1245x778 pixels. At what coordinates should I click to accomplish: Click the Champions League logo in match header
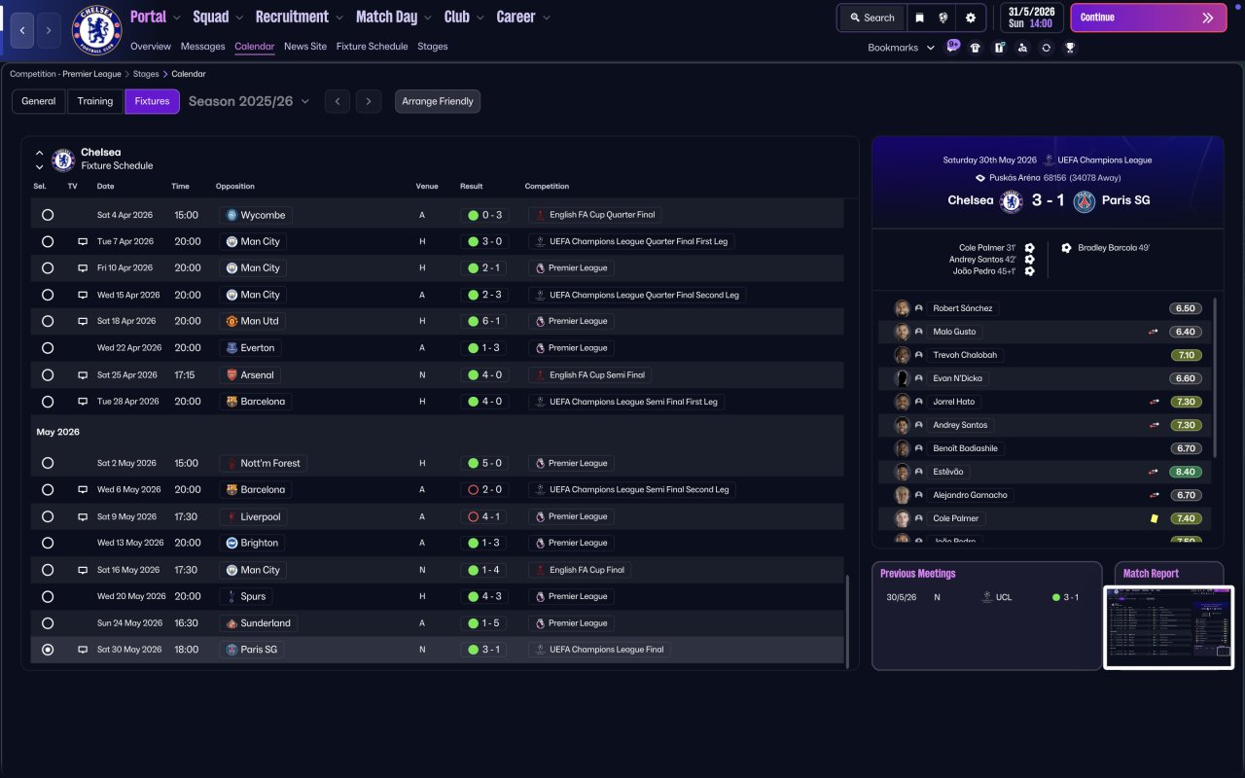pyautogui.click(x=1049, y=159)
